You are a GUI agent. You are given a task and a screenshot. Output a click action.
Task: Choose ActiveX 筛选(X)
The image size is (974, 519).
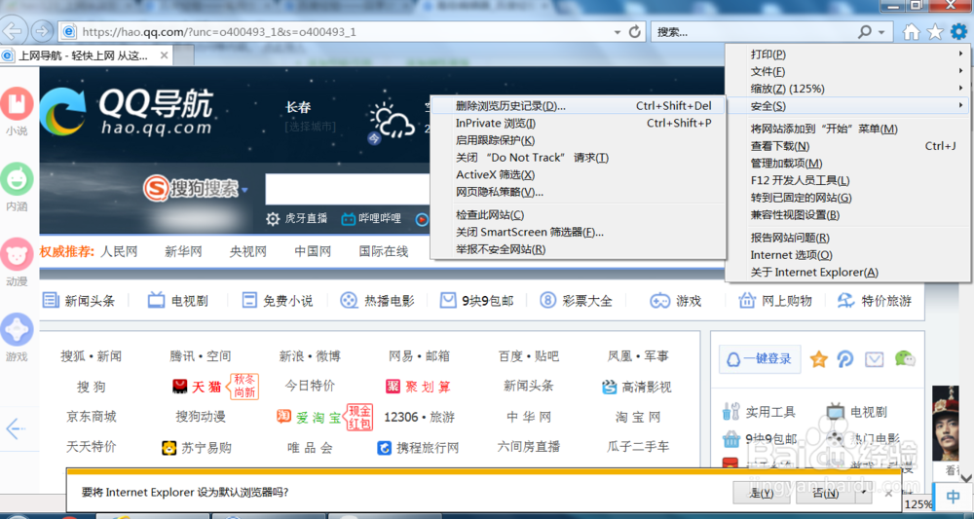click(579, 174)
